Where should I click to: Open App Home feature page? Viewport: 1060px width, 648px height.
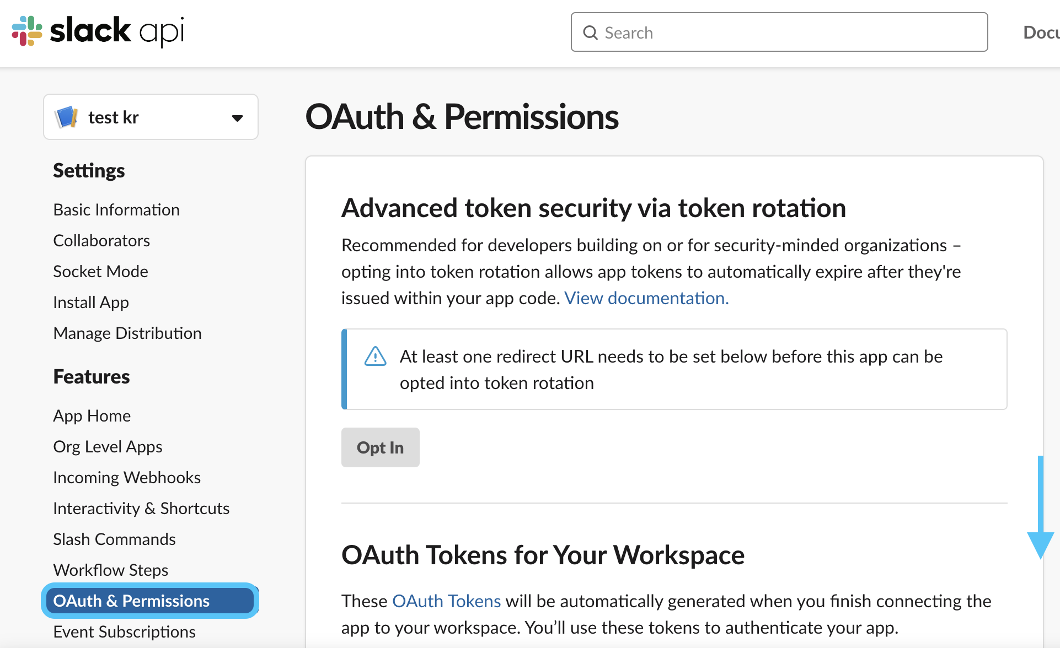92,416
